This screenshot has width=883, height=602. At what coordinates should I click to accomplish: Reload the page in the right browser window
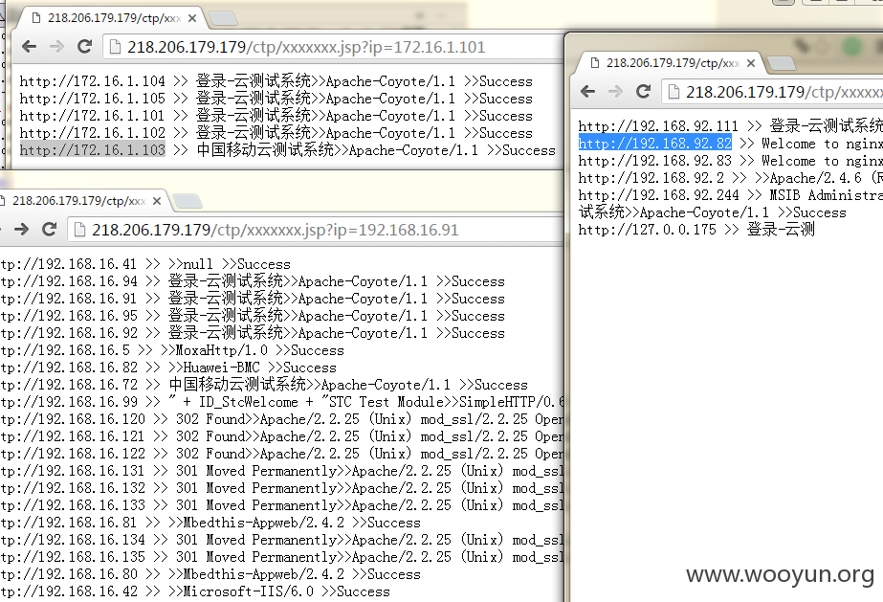tap(643, 91)
